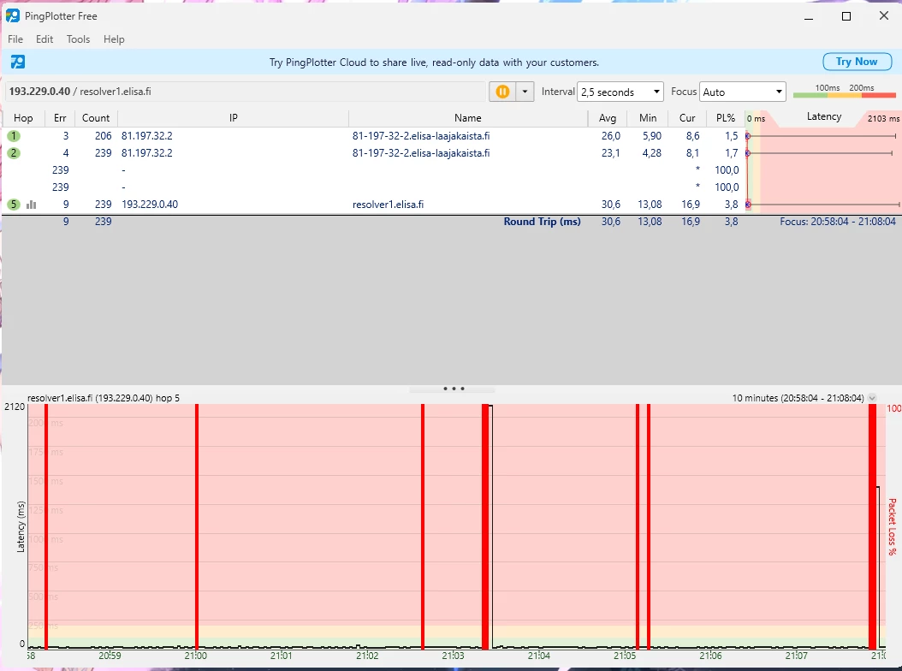Toggle the hop 5 timeline graph bar icon
Viewport: 902px width, 671px height.
pyautogui.click(x=32, y=205)
